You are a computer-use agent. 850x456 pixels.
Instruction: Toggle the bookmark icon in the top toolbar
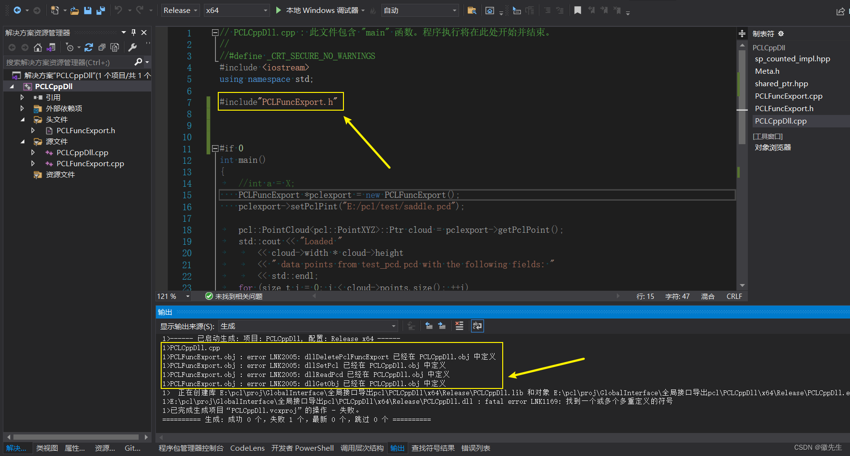(x=577, y=10)
